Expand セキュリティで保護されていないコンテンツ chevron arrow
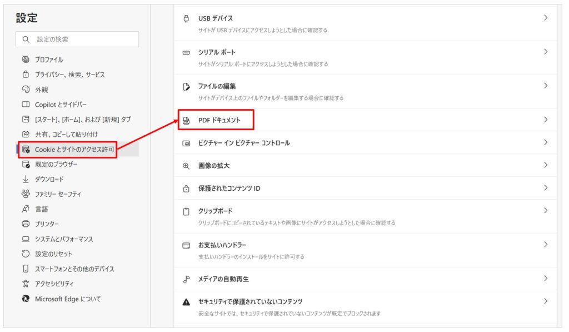 546,301
